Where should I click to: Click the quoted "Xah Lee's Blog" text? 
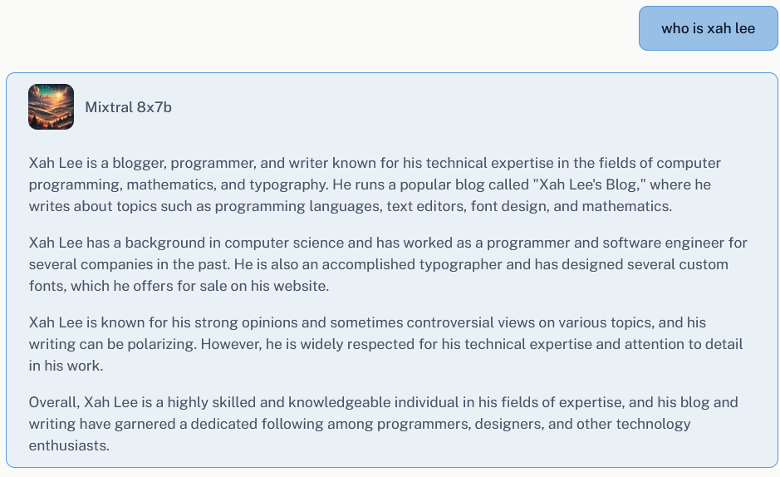[x=589, y=184]
